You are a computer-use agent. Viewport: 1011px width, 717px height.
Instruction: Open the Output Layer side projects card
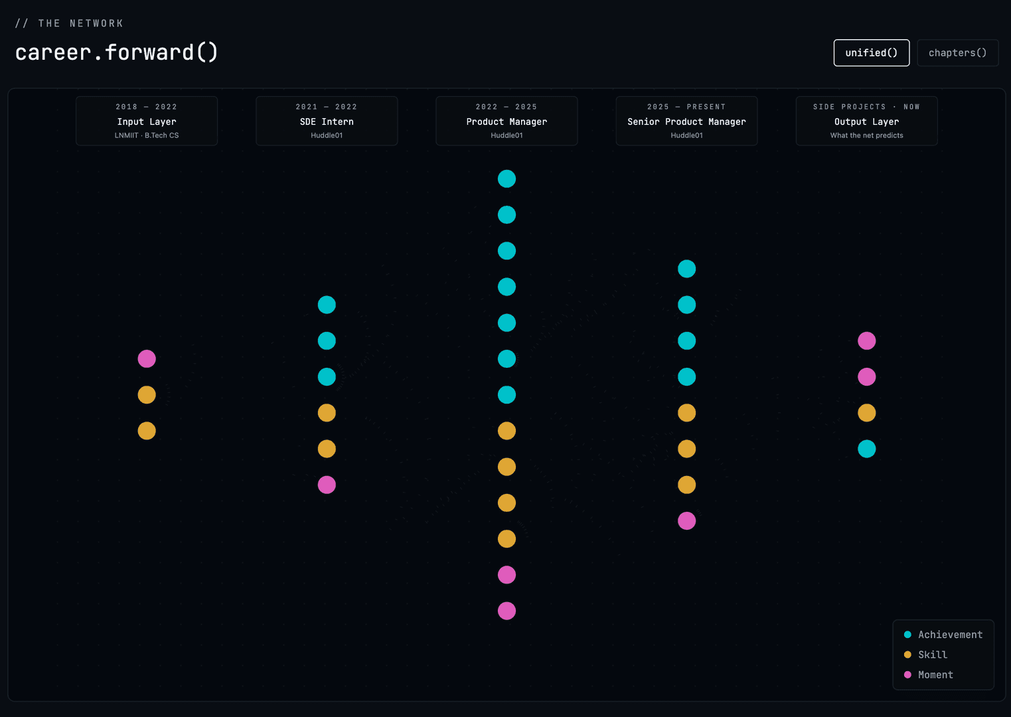coord(866,121)
